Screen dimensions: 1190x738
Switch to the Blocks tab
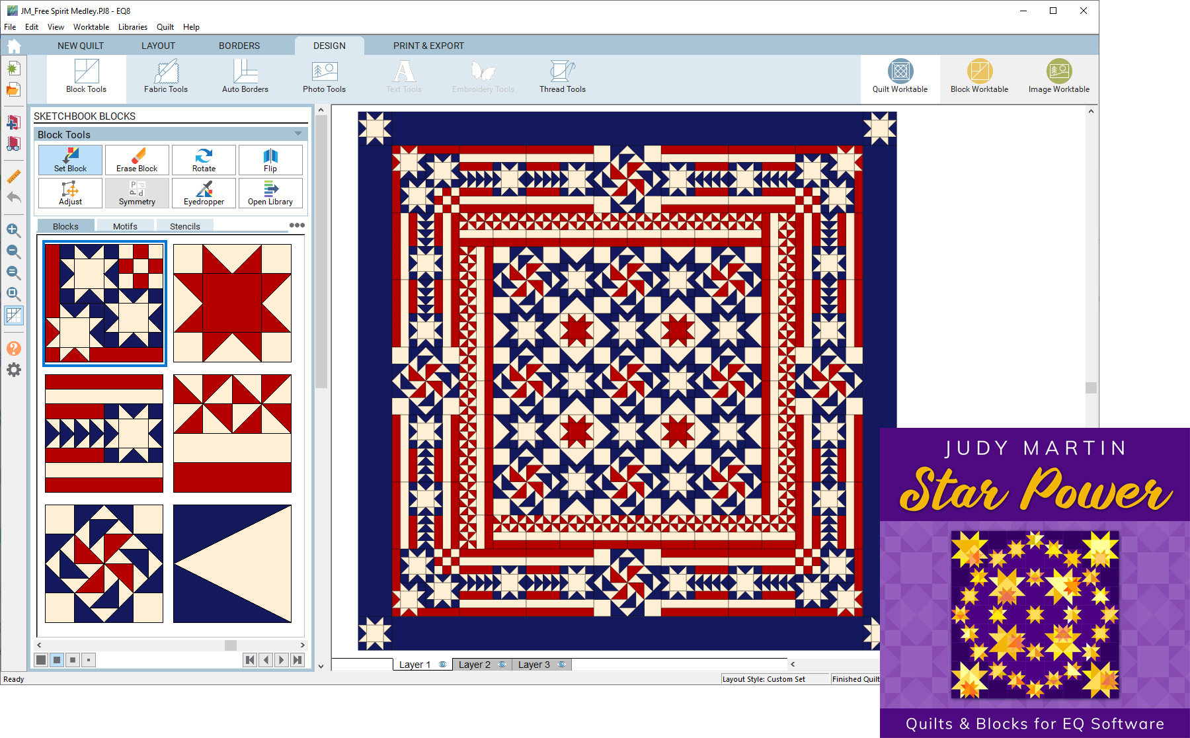[x=65, y=226]
